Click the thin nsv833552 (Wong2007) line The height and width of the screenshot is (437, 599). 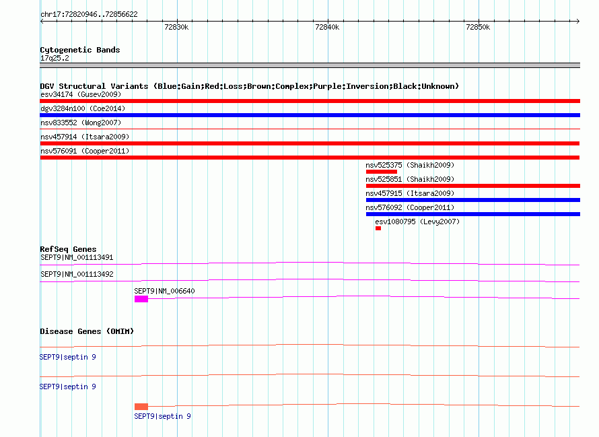(x=310, y=129)
